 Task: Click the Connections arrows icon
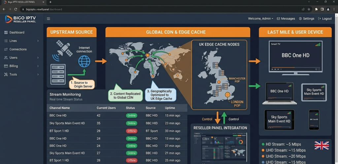6,49
